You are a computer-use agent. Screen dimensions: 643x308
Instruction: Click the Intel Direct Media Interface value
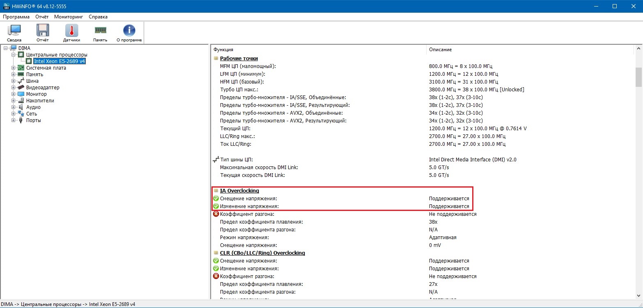[473, 160]
